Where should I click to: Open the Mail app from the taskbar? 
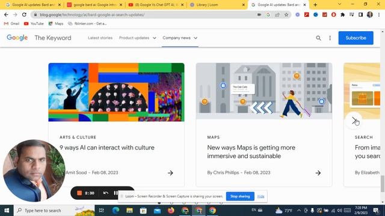tap(157, 211)
